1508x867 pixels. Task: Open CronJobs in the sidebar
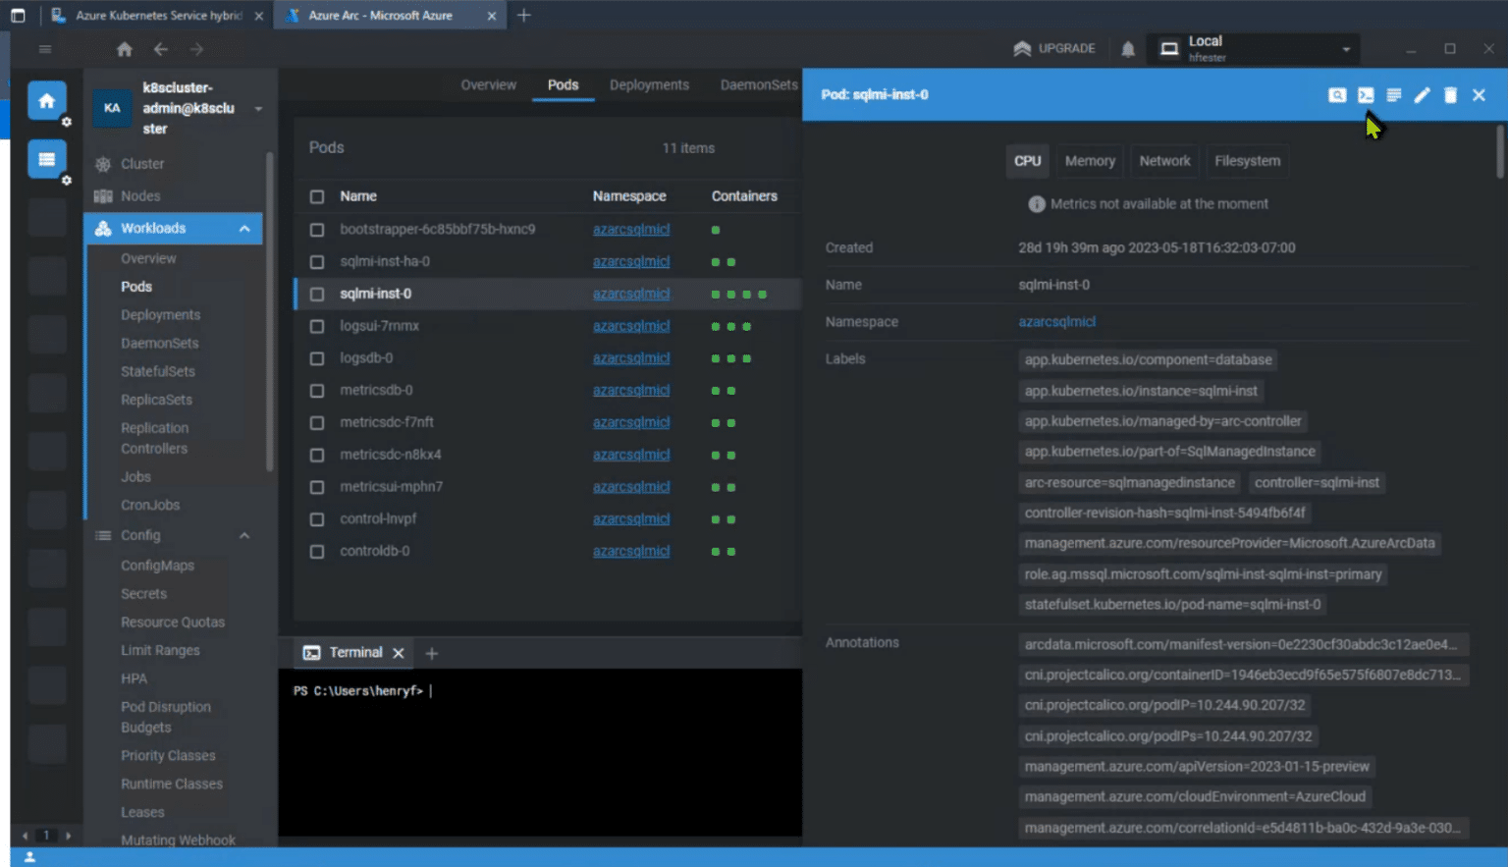[150, 505]
